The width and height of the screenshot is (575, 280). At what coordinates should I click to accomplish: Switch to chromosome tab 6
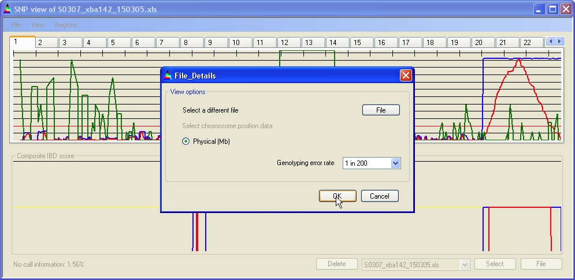pos(143,43)
